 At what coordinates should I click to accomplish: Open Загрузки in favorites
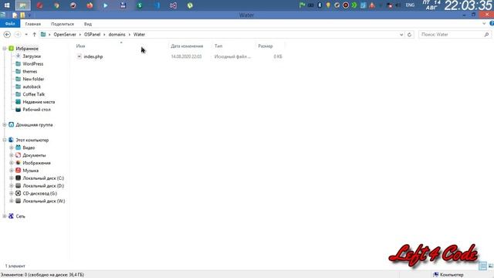[32, 56]
